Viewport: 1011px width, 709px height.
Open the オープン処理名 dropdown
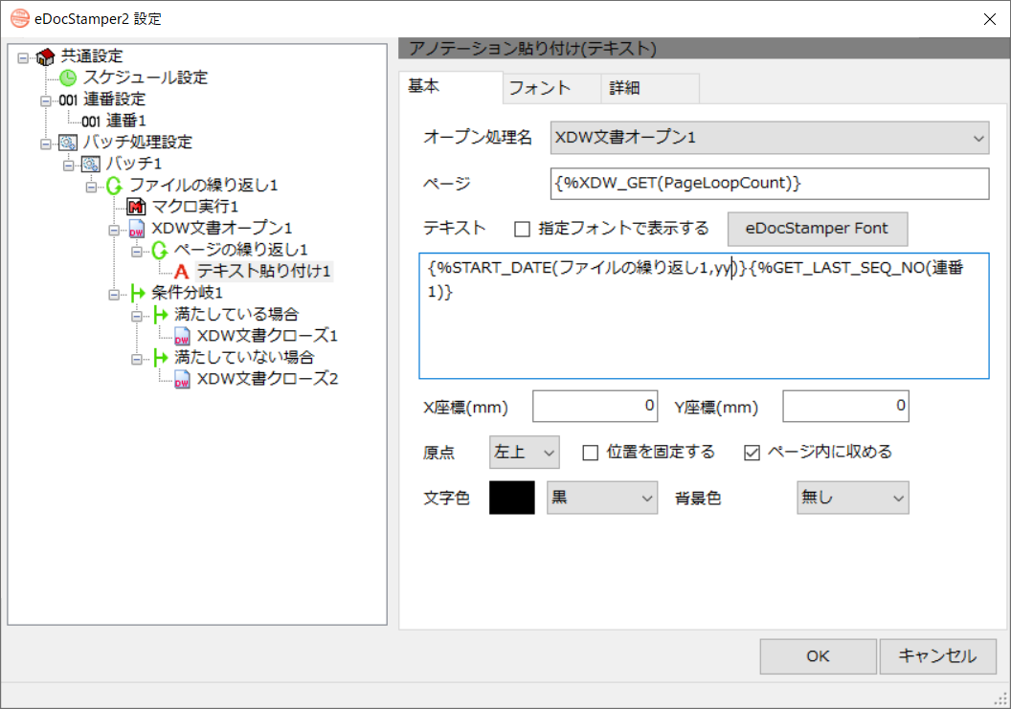coord(769,137)
